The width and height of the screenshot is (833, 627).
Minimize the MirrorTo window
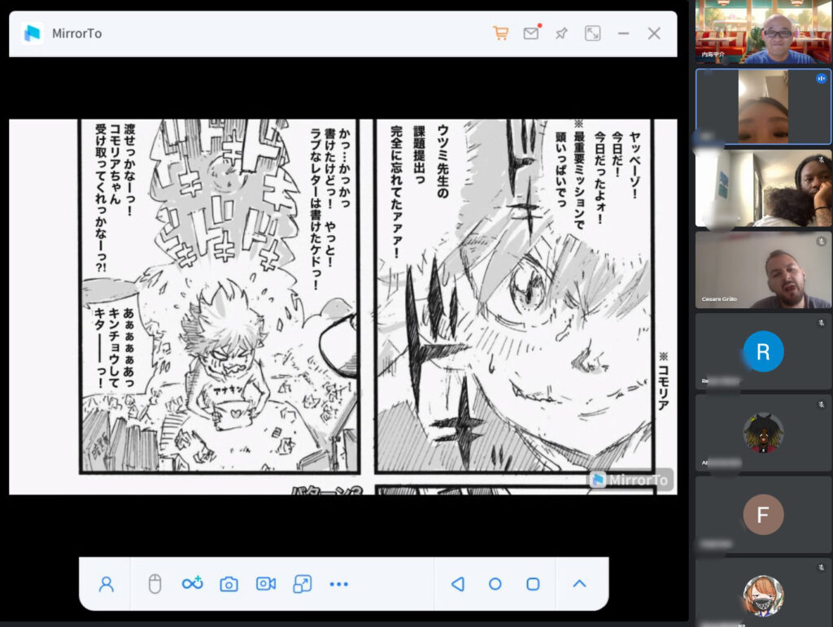[x=623, y=33]
